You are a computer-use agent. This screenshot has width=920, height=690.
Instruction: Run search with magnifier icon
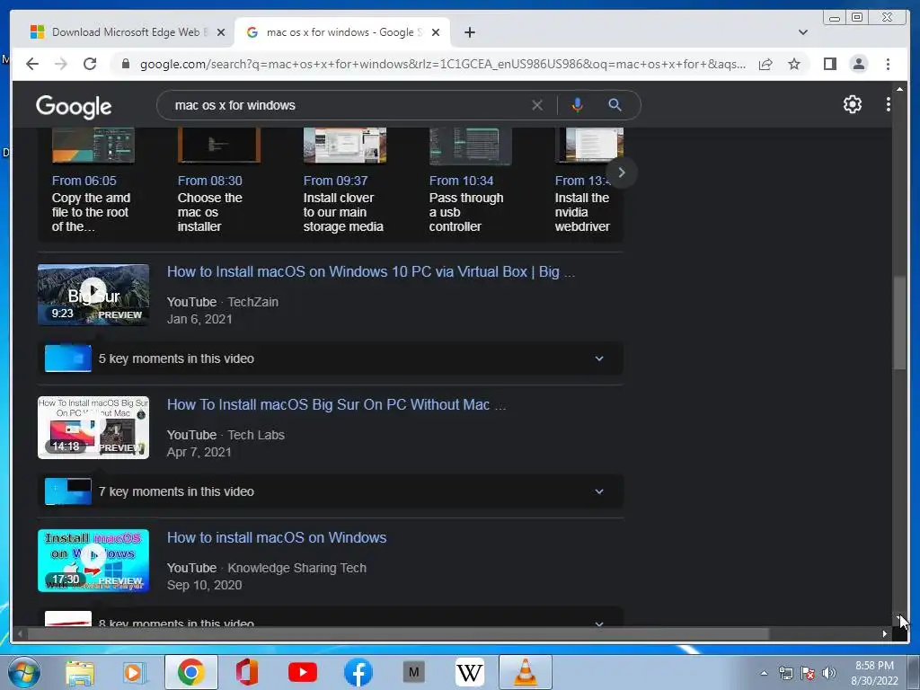(615, 105)
